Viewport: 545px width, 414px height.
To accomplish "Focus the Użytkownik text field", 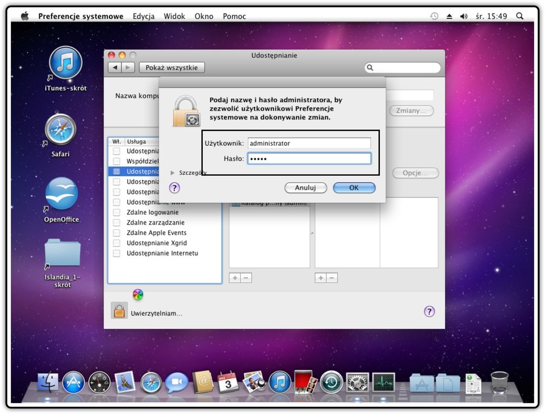I will tap(309, 143).
